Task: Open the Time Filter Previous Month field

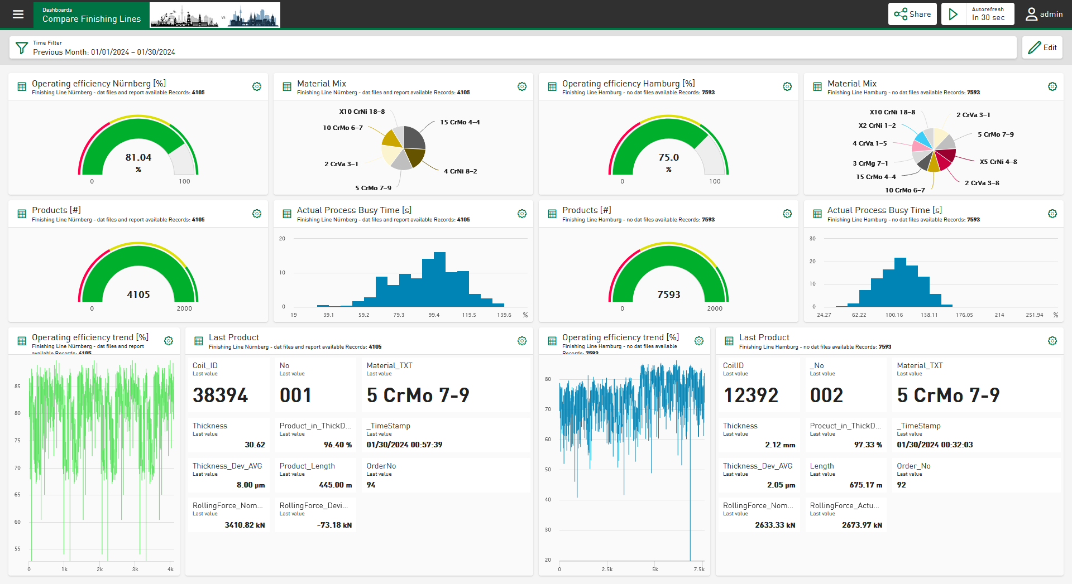Action: pyautogui.click(x=104, y=52)
